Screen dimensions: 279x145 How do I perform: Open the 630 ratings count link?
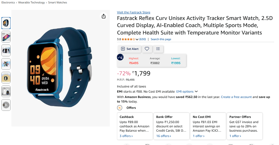click(x=143, y=39)
